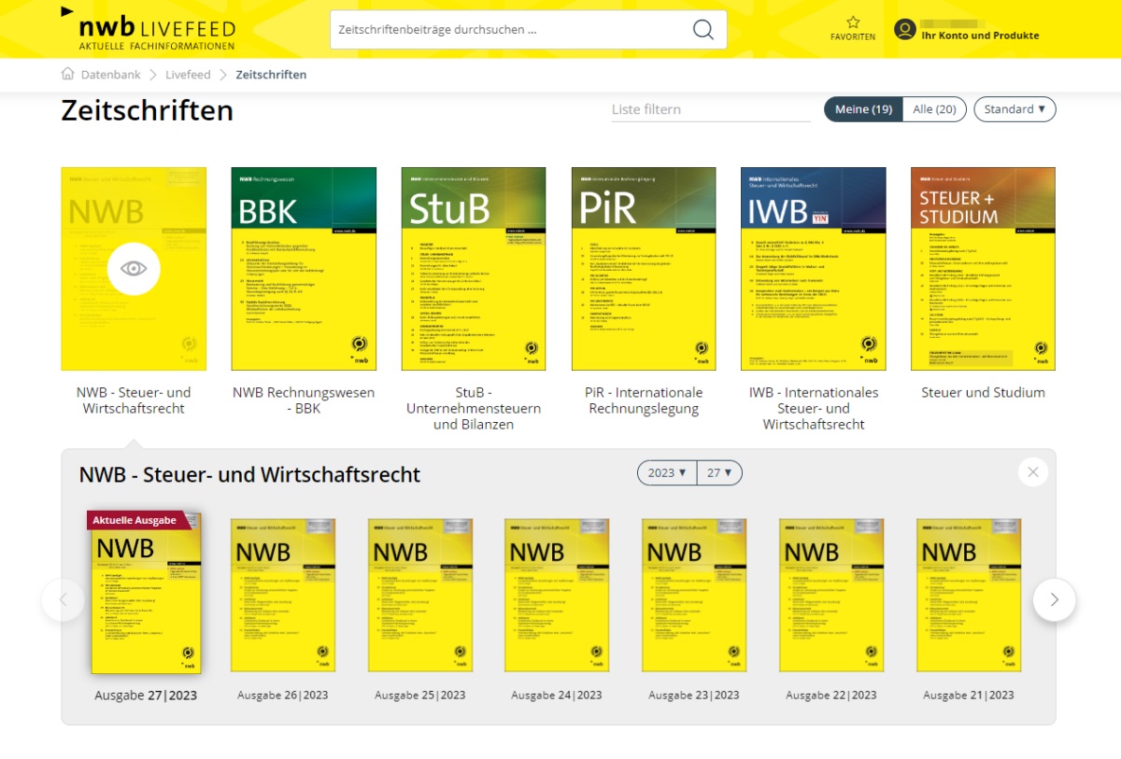Click the previous issues left arrow
1121x759 pixels.
tap(64, 599)
